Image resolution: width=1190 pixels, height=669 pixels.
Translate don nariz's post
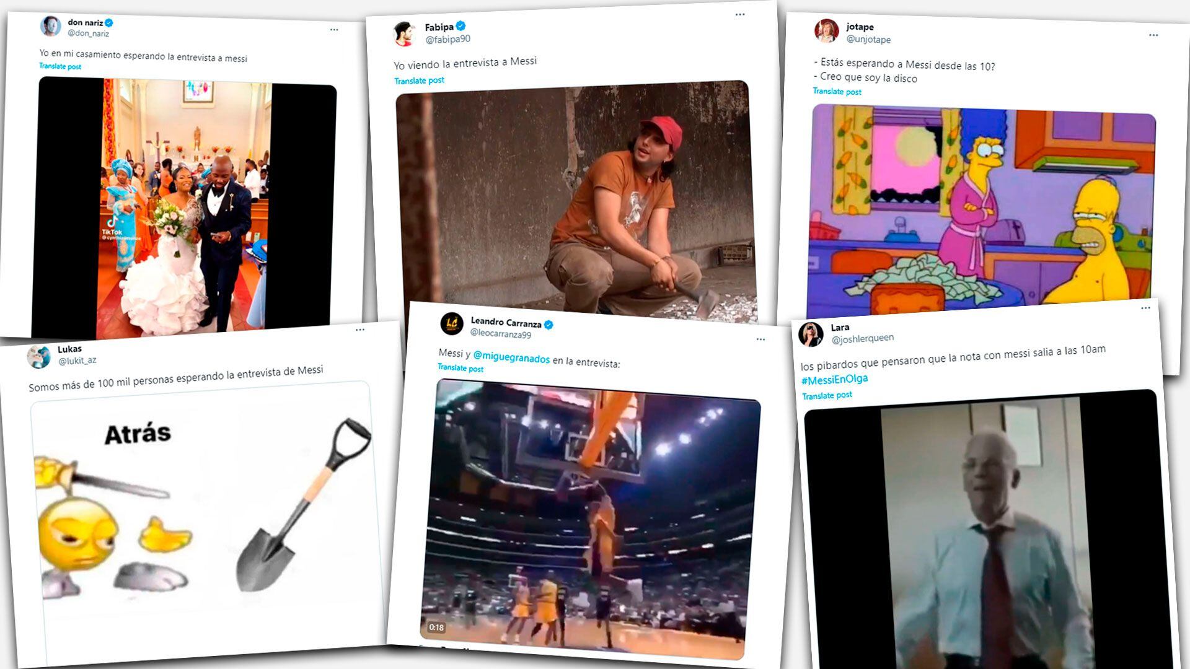pos(60,66)
